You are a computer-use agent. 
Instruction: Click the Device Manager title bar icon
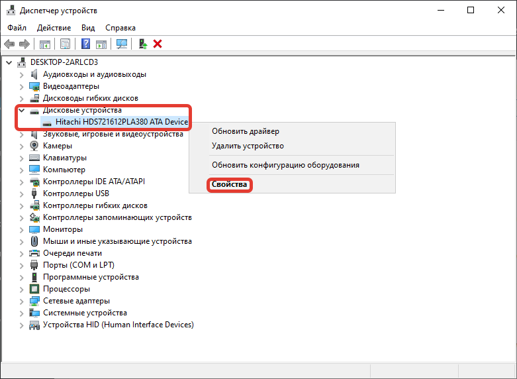tap(11, 10)
